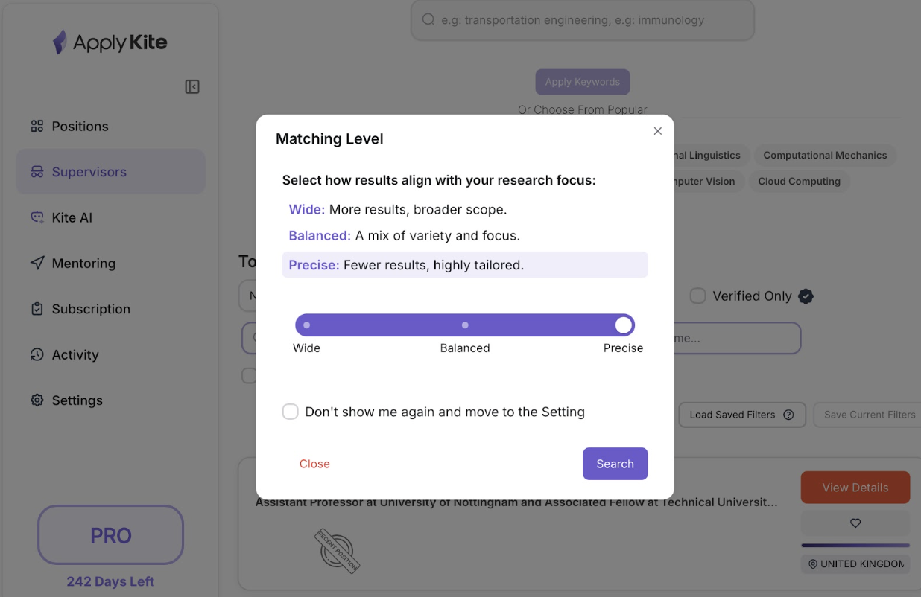Open Positions in the sidebar
Image resolution: width=921 pixels, height=597 pixels.
click(x=80, y=127)
